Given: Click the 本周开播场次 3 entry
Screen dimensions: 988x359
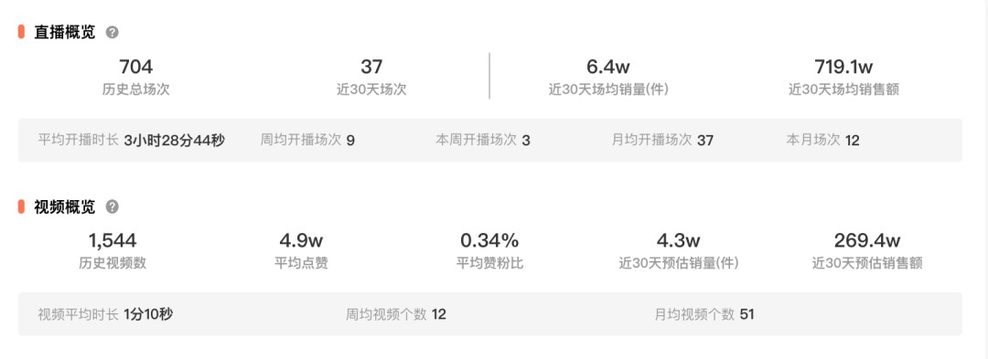Looking at the screenshot, I should [x=483, y=140].
